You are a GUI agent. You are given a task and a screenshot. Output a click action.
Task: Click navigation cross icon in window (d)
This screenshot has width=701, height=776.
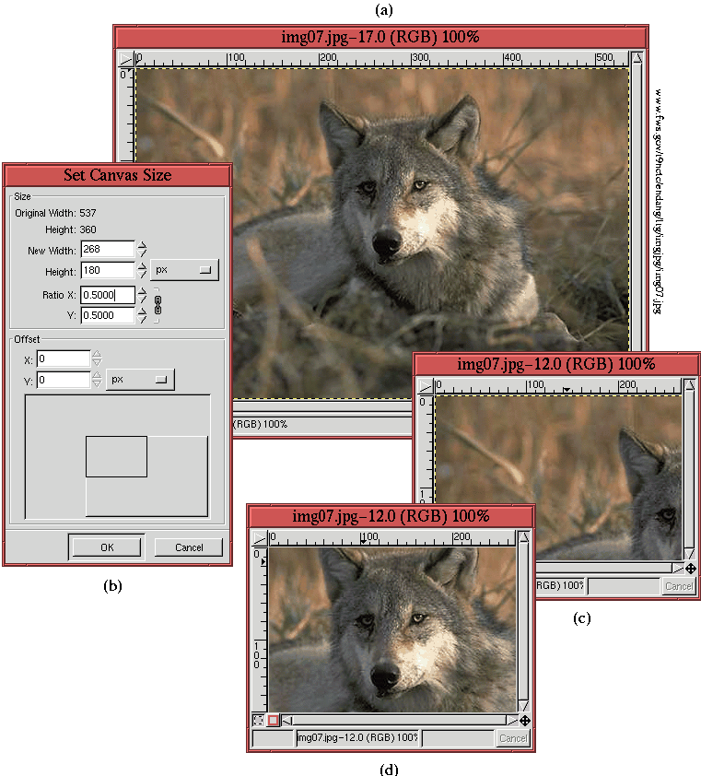click(x=524, y=720)
